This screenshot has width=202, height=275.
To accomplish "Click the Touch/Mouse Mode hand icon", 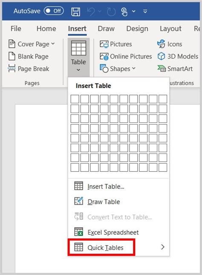I will pyautogui.click(x=124, y=12).
